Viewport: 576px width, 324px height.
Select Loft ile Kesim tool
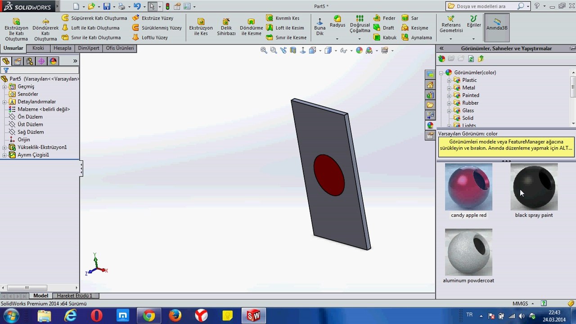(285, 28)
